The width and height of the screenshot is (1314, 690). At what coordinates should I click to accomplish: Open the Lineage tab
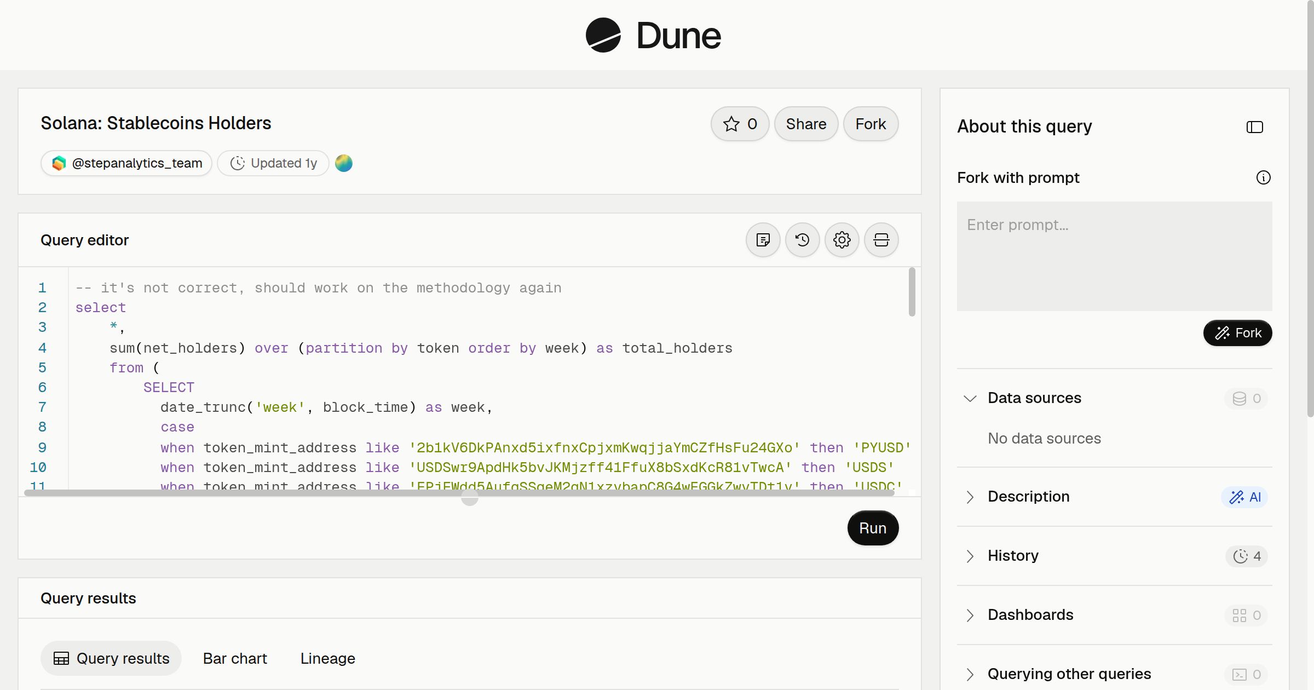(x=327, y=658)
